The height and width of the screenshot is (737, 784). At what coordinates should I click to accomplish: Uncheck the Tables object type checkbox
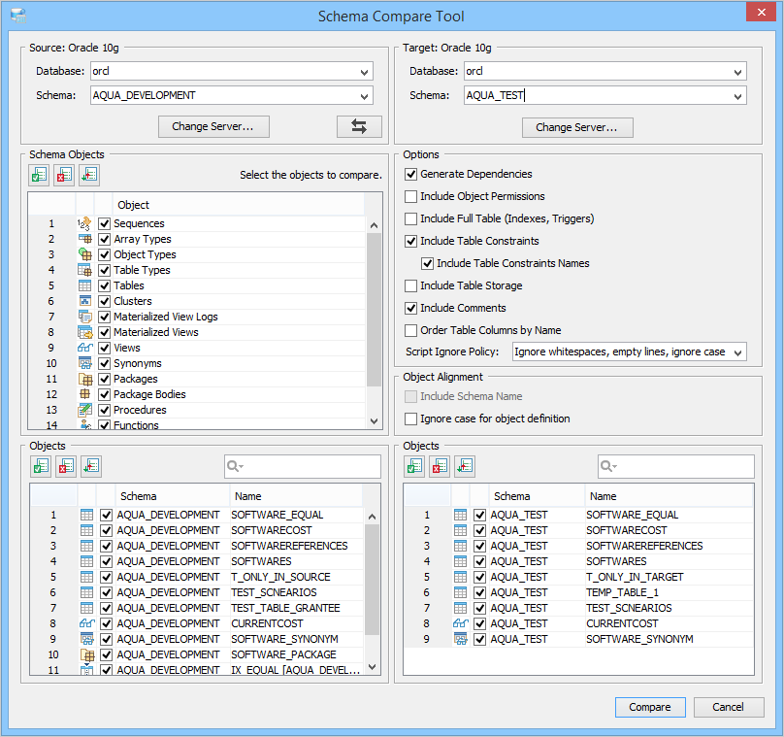[x=104, y=285]
